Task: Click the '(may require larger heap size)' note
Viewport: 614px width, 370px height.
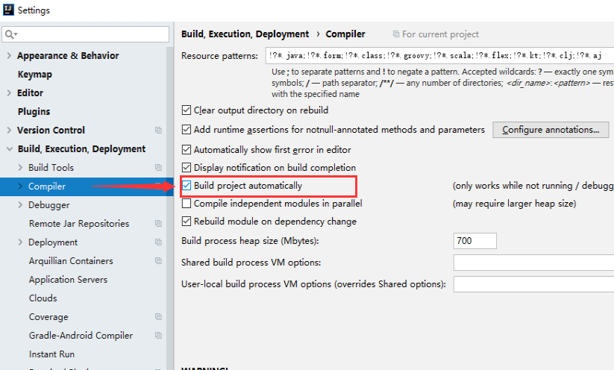Action: [x=515, y=204]
